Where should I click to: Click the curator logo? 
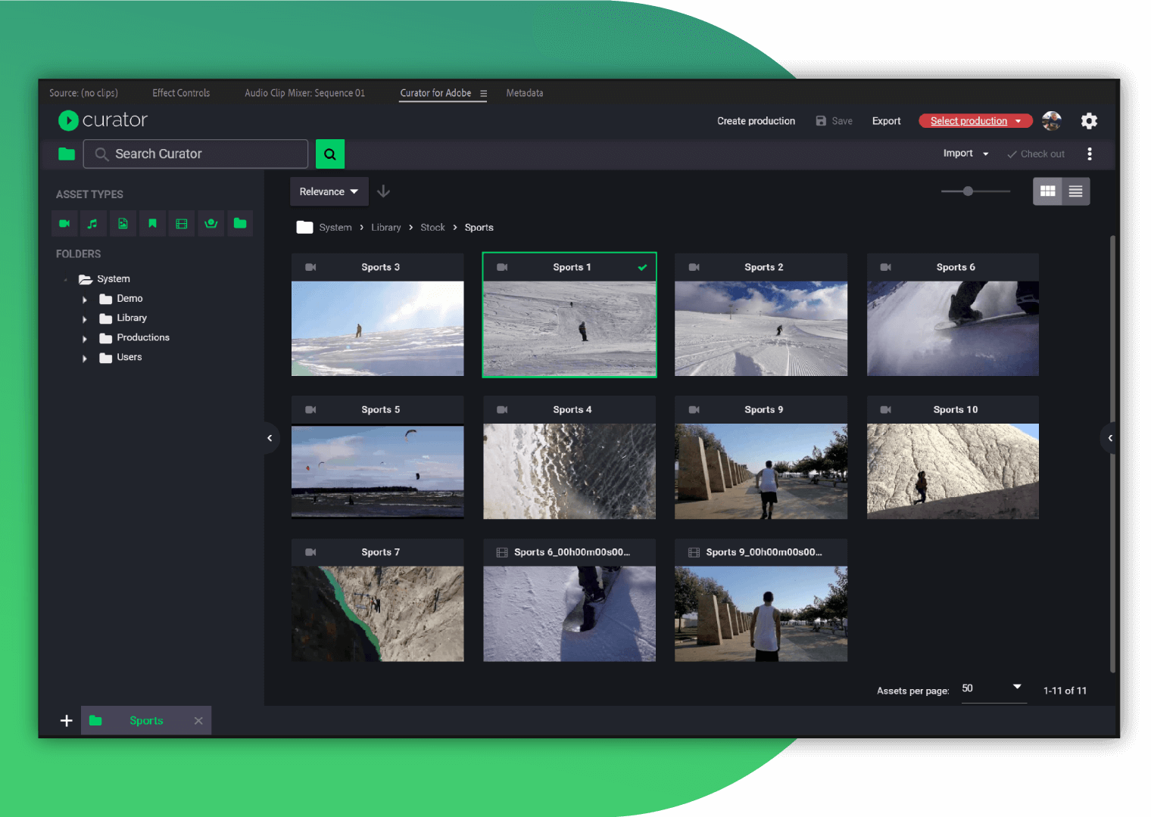(x=103, y=120)
